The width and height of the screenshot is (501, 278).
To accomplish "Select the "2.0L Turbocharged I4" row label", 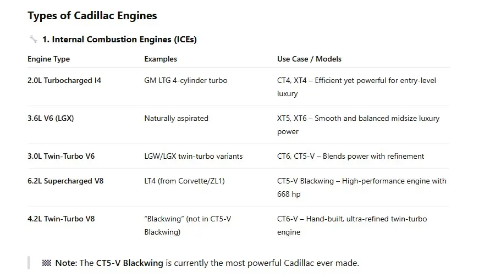I will tap(64, 80).
